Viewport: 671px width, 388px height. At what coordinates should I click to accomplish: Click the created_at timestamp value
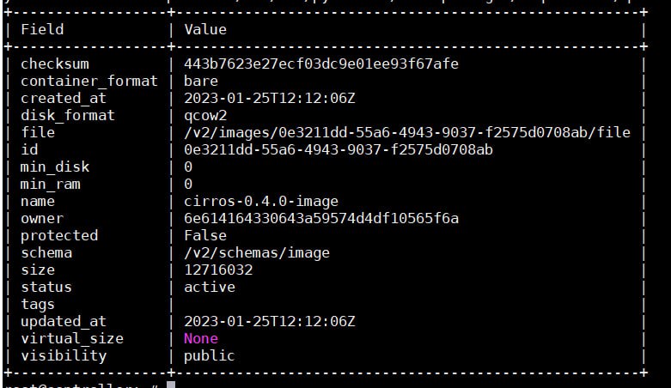pyautogui.click(x=270, y=99)
